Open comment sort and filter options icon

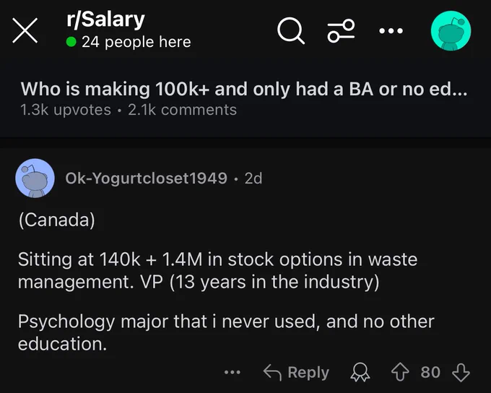[341, 31]
